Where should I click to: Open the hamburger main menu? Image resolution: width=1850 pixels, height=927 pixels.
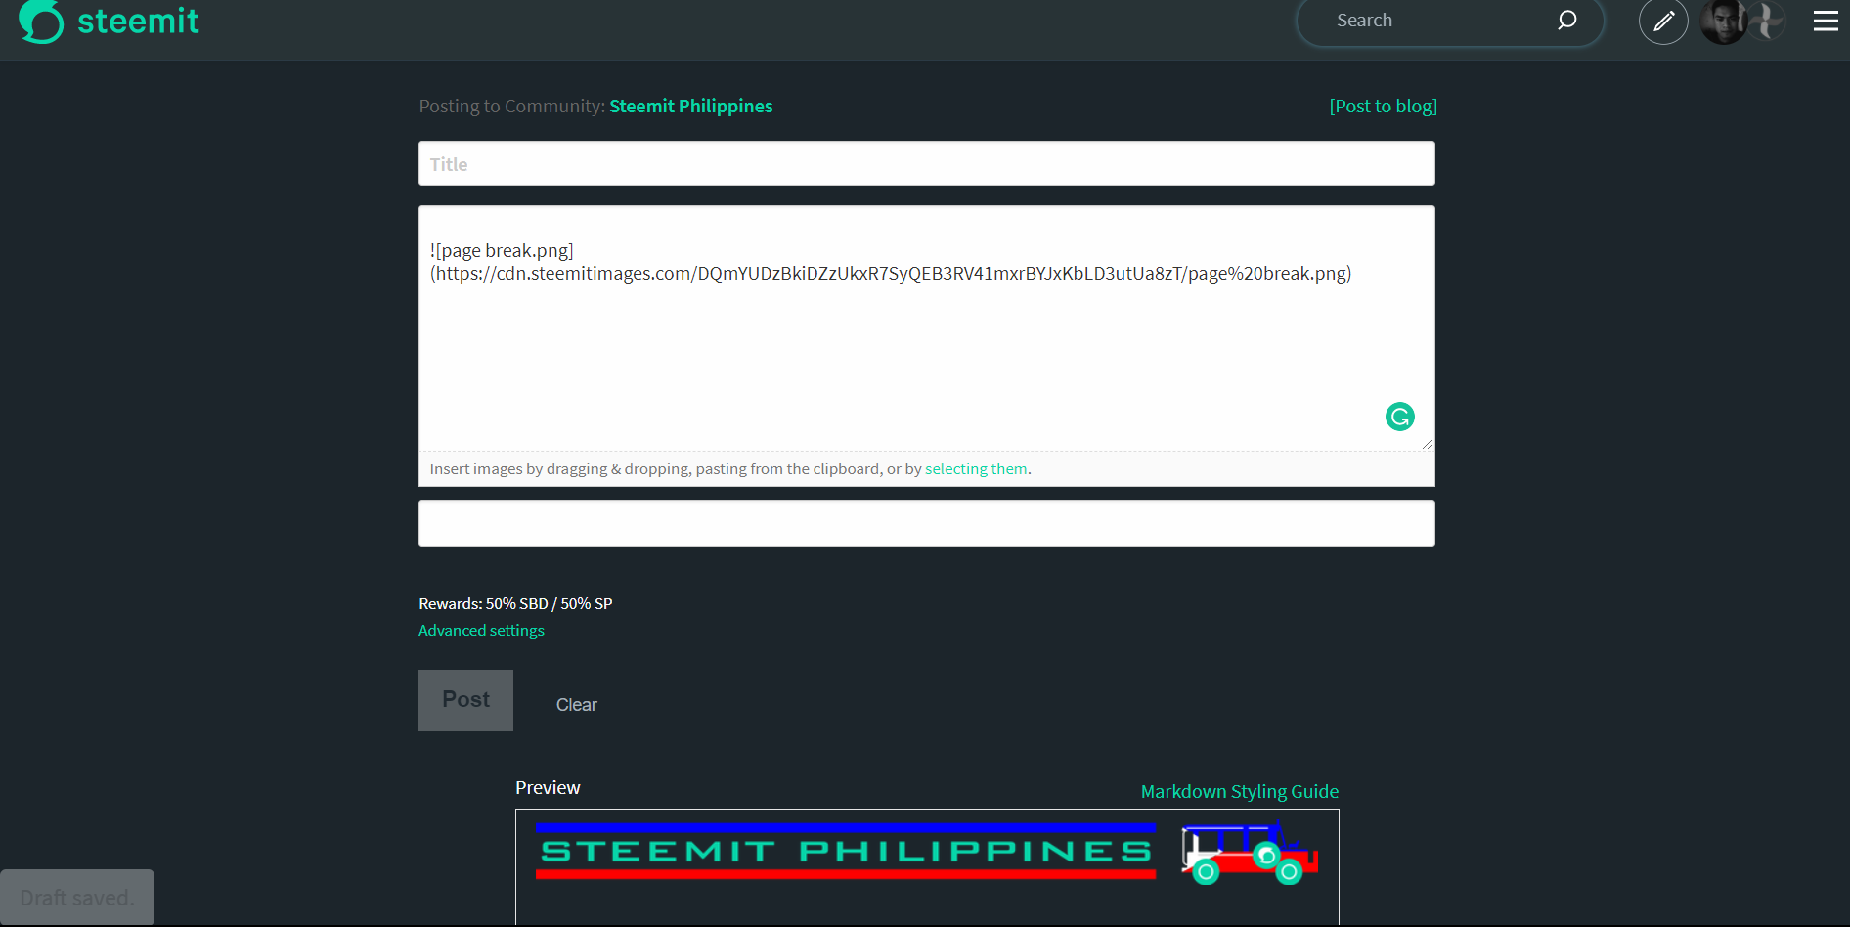pyautogui.click(x=1826, y=21)
